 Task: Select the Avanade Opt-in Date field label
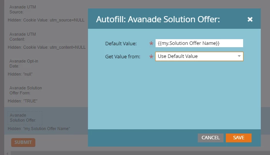point(24,63)
